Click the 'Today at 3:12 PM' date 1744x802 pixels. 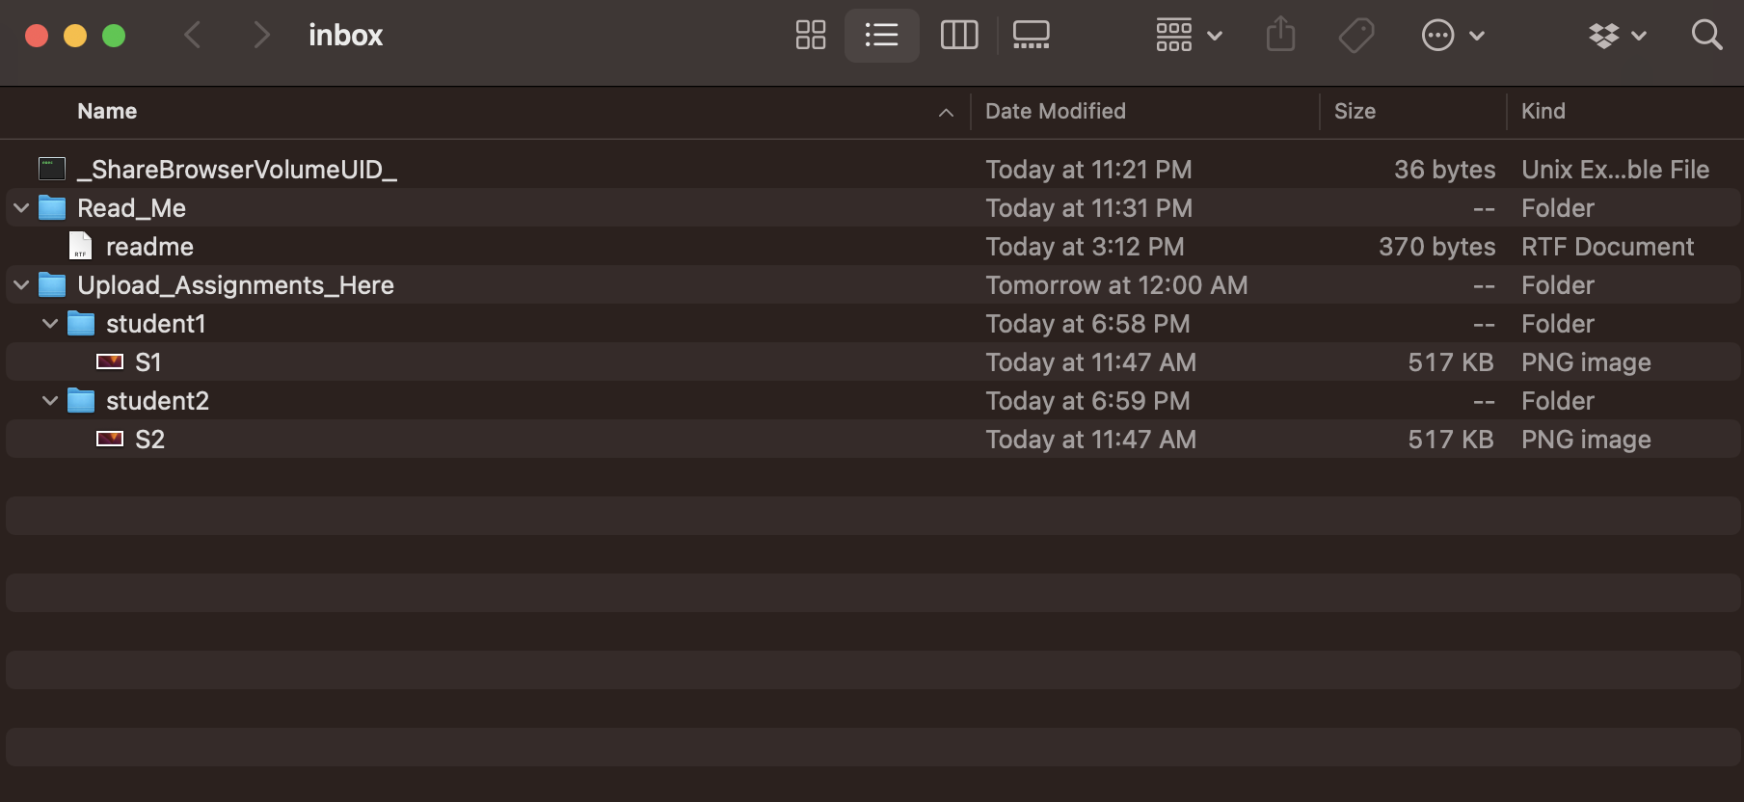1085,247
